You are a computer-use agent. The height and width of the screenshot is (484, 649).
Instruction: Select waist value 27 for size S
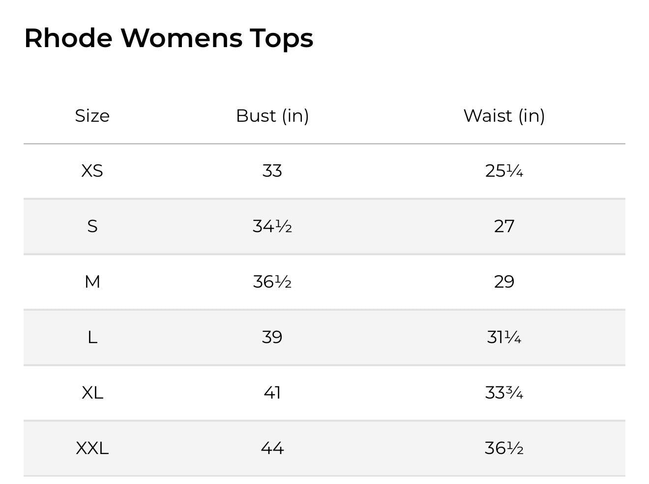tap(504, 226)
